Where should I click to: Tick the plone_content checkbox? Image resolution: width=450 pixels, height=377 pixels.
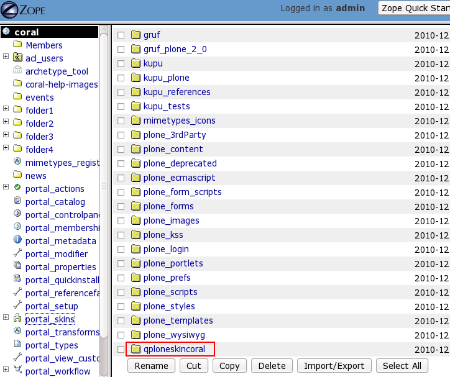(121, 149)
